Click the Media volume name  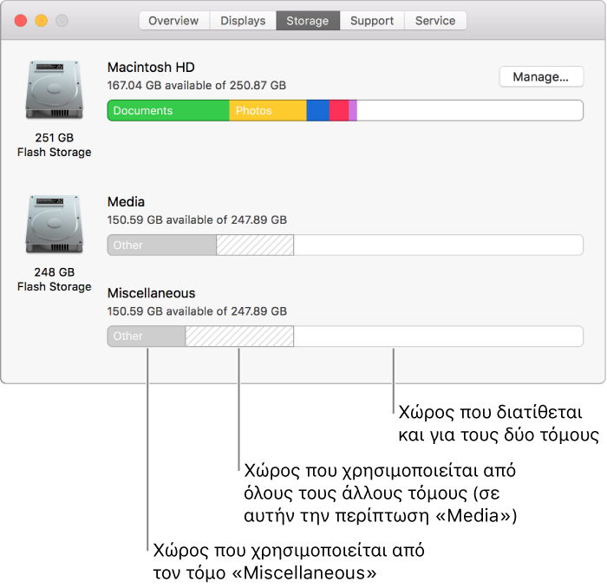click(x=126, y=202)
